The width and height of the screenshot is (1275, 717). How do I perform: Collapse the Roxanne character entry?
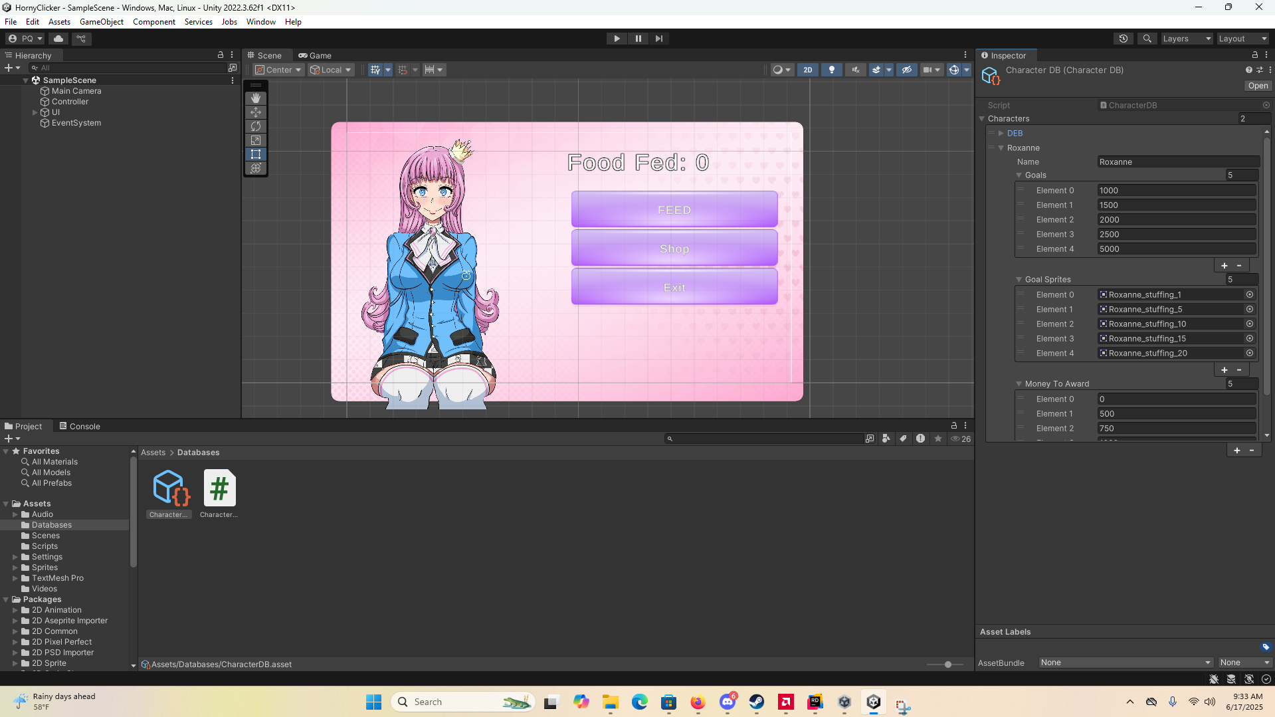point(1001,148)
